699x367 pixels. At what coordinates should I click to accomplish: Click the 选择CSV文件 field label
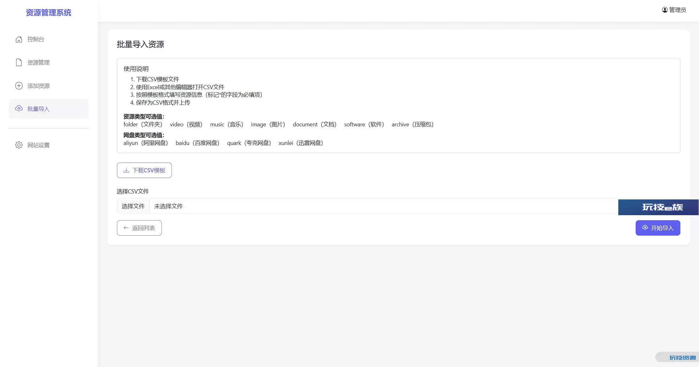(133, 191)
